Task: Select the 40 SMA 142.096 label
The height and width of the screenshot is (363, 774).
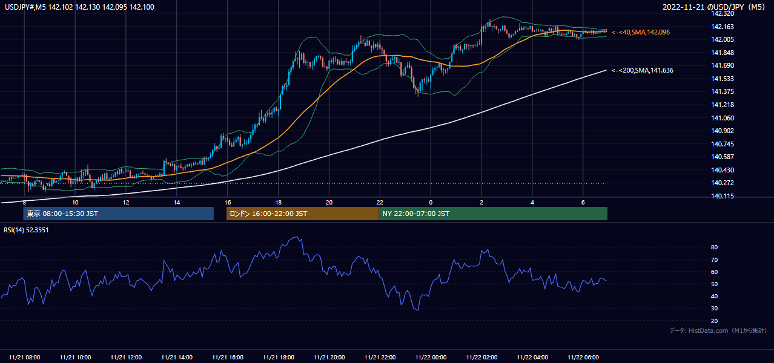Action: pyautogui.click(x=641, y=32)
